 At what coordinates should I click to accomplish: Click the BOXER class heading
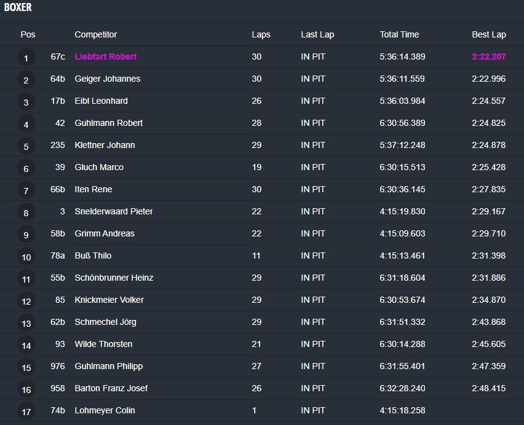pos(18,8)
